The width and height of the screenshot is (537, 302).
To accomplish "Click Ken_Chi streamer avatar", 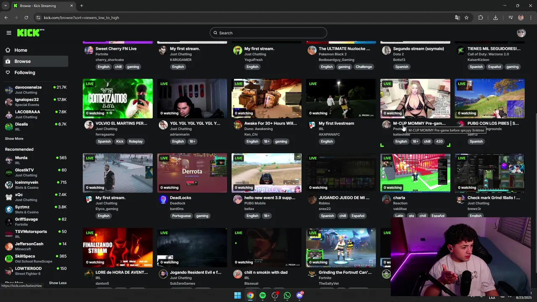I will point(237,125).
